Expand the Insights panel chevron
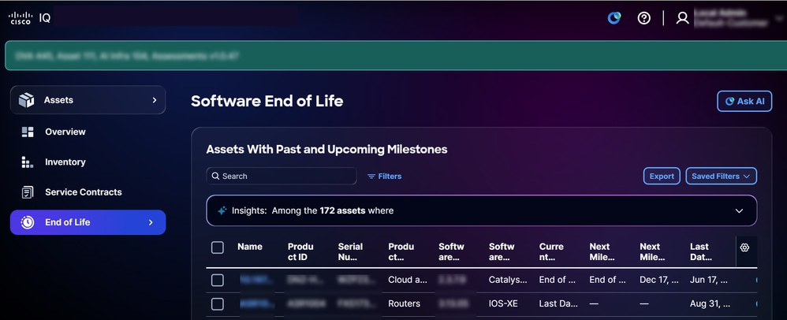Screen dimensions: 787x320 (x=739, y=210)
